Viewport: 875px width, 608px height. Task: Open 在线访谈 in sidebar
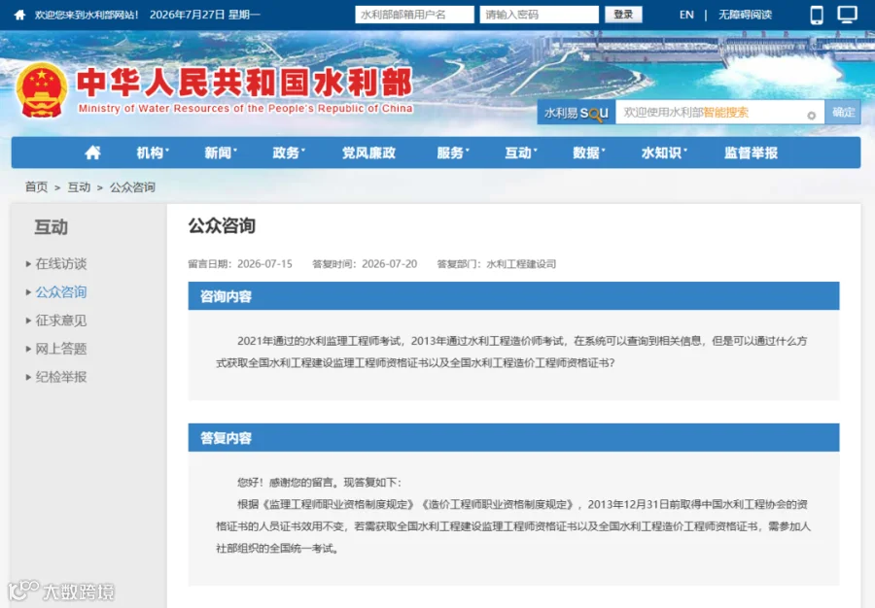click(x=61, y=263)
